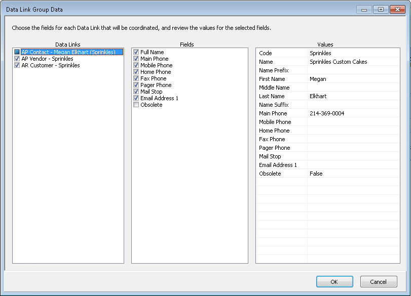Uncheck the Fax Phone field checkbox
Viewport: 411px width, 296px height.
click(x=136, y=78)
